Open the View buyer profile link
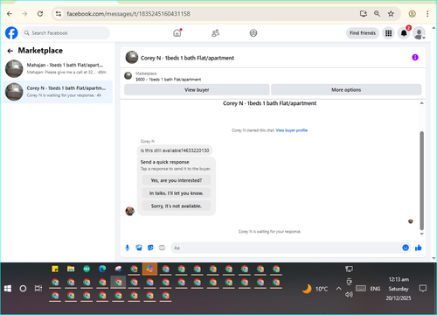This screenshot has width=437, height=315. (292, 130)
